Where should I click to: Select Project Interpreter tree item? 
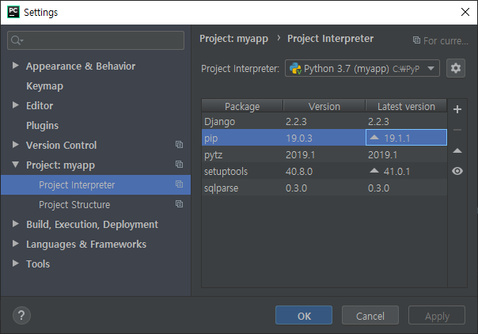tap(96, 184)
